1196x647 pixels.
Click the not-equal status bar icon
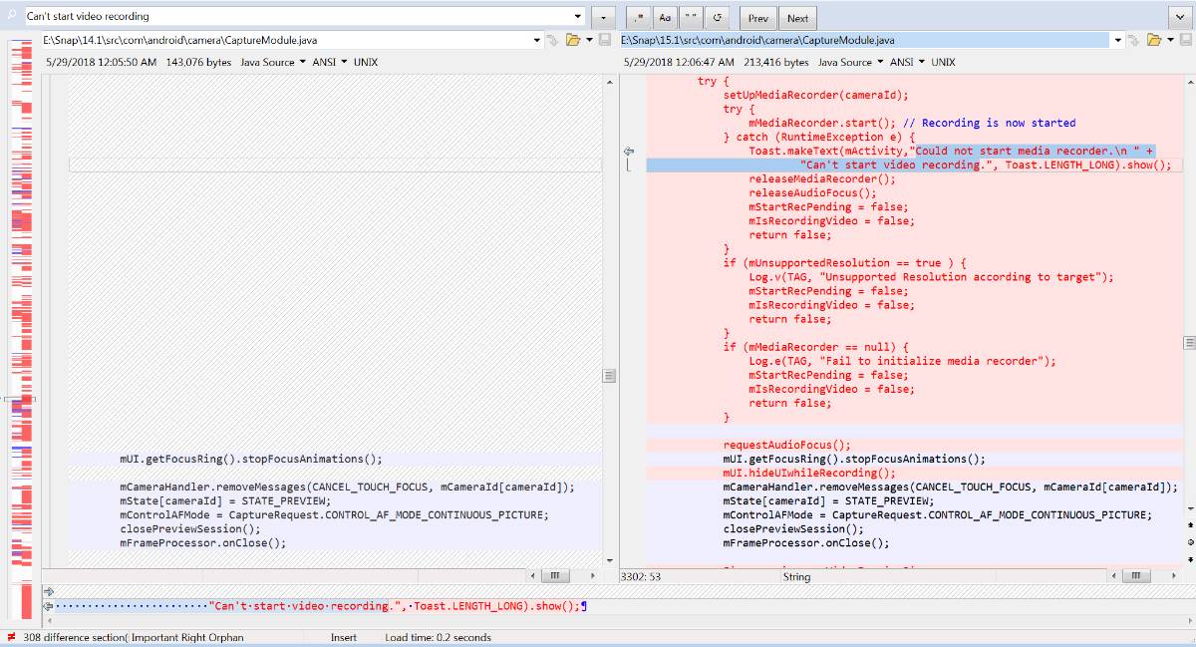coord(11,637)
